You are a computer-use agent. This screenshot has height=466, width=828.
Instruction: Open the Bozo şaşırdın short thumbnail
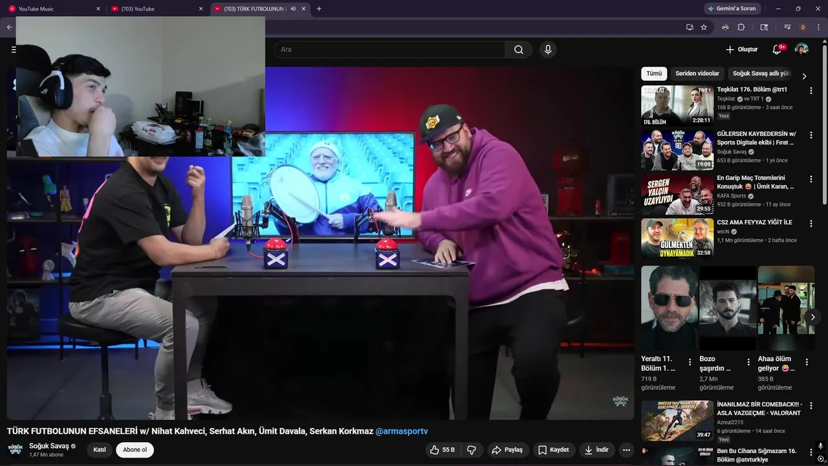click(x=728, y=308)
